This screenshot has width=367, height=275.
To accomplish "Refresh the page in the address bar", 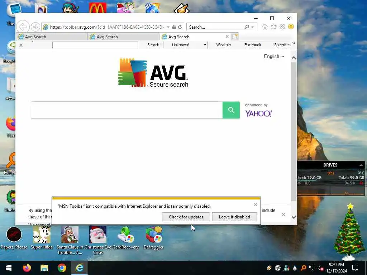I will tap(180, 27).
